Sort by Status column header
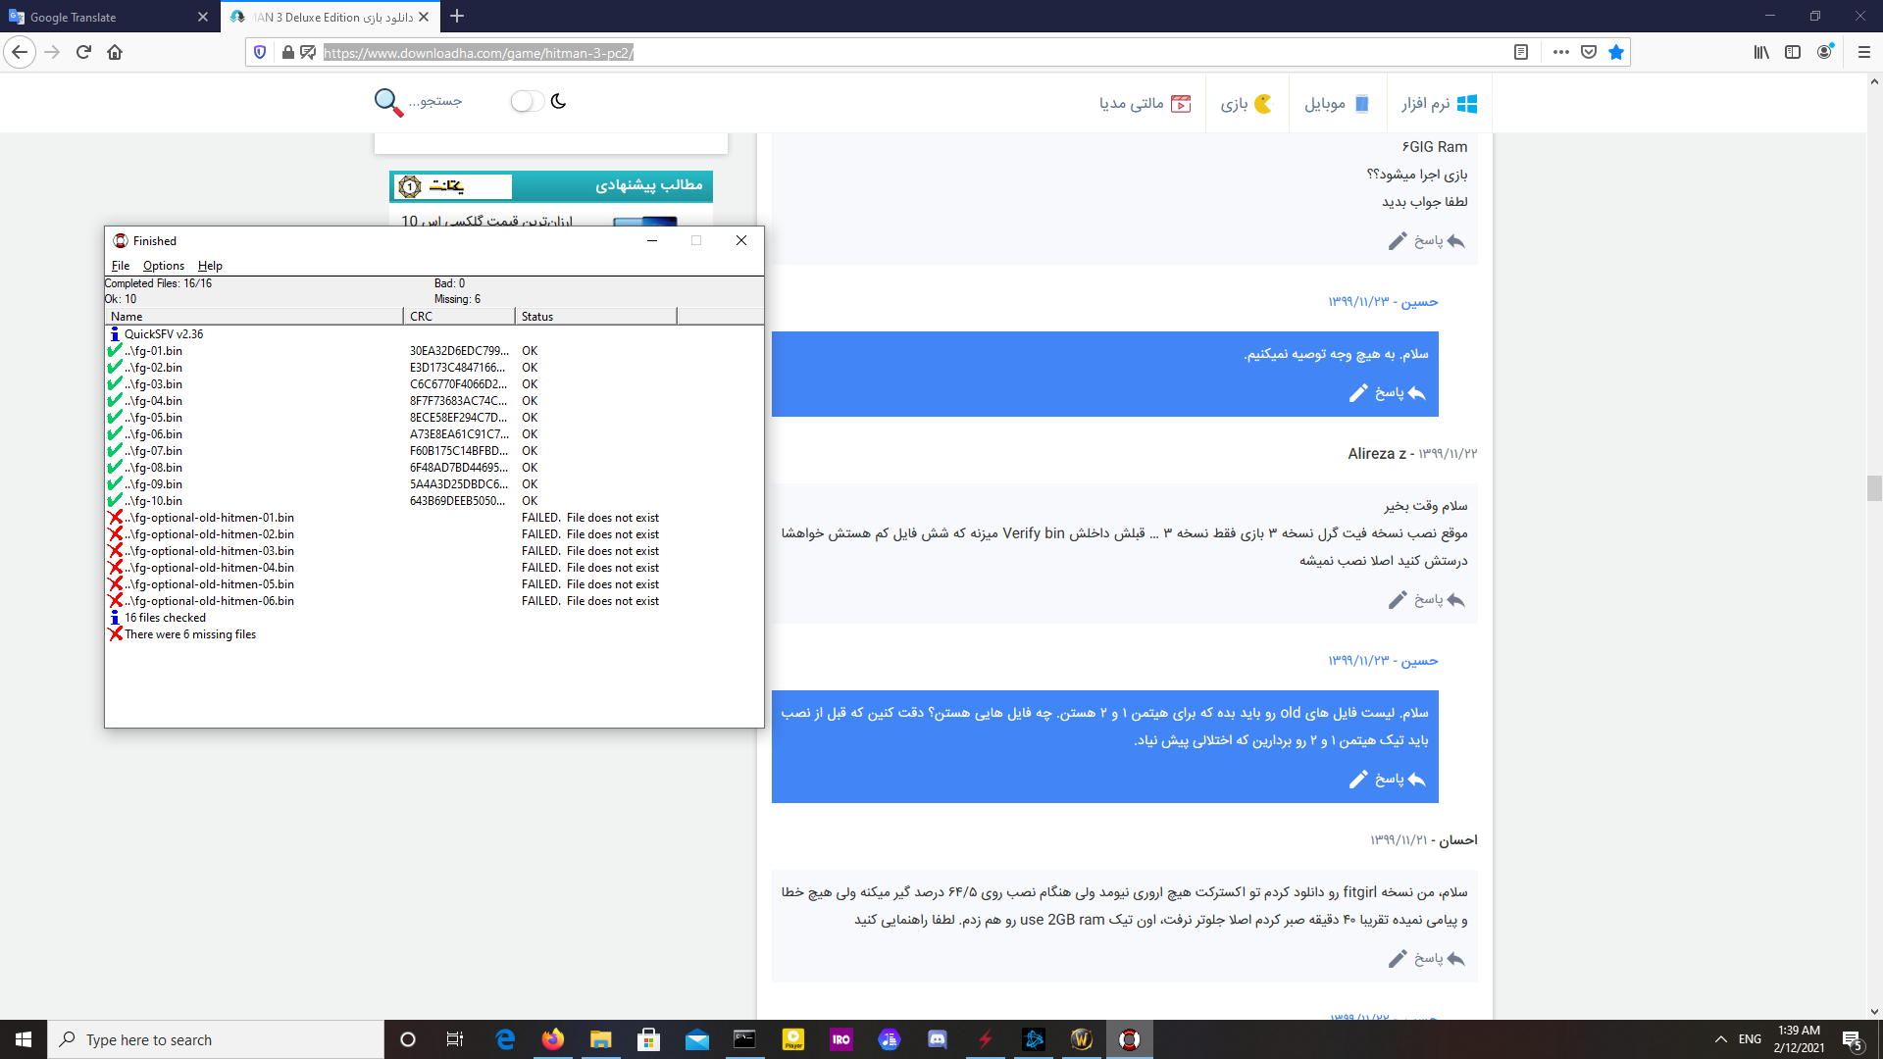Viewport: 1883px width, 1059px height. [596, 317]
